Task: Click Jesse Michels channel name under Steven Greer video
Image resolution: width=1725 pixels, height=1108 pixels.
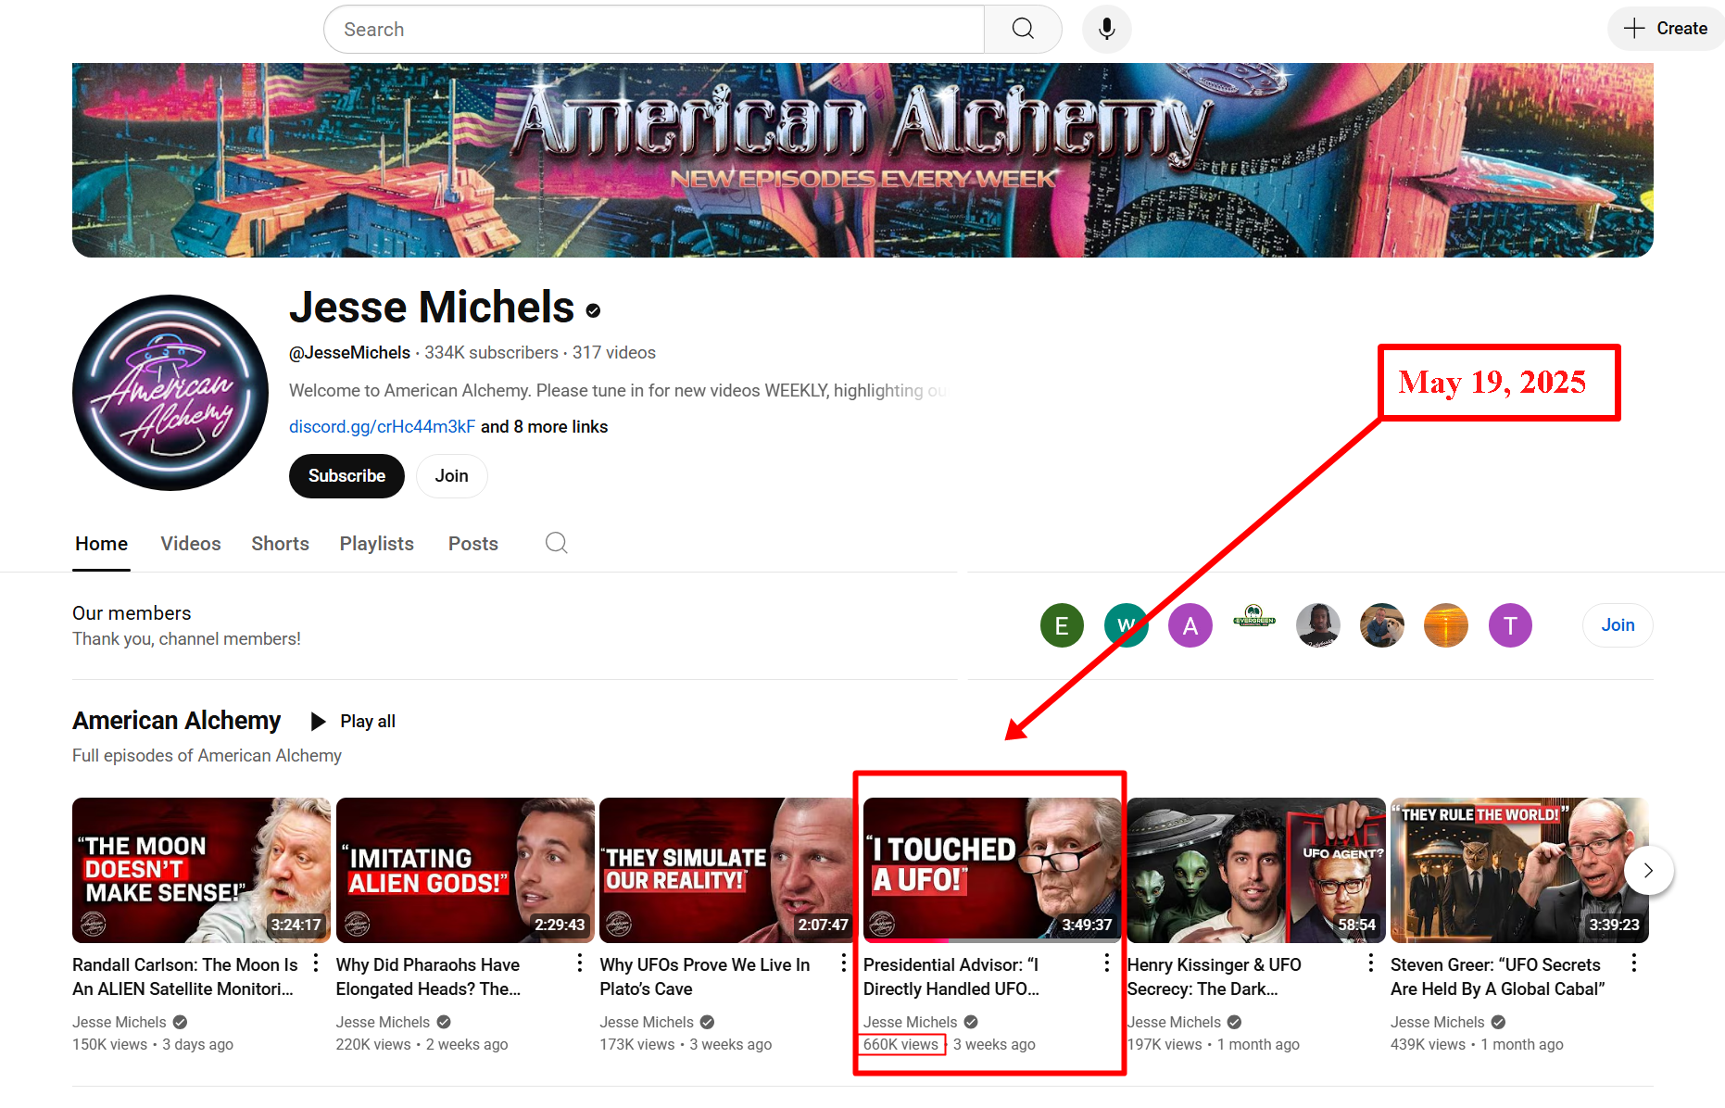Action: pyautogui.click(x=1438, y=1023)
